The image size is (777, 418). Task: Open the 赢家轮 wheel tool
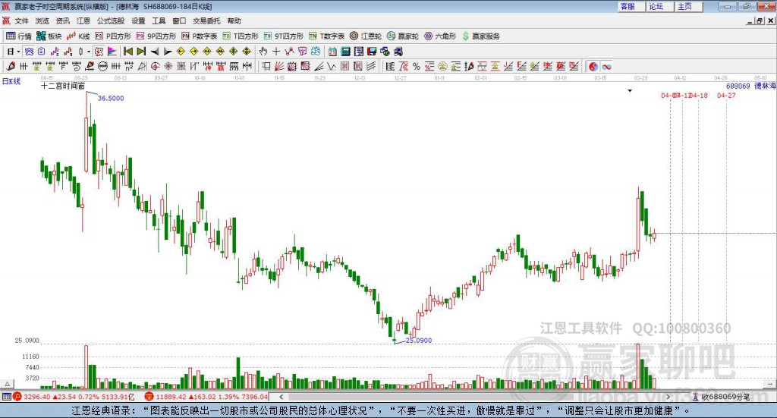point(403,36)
